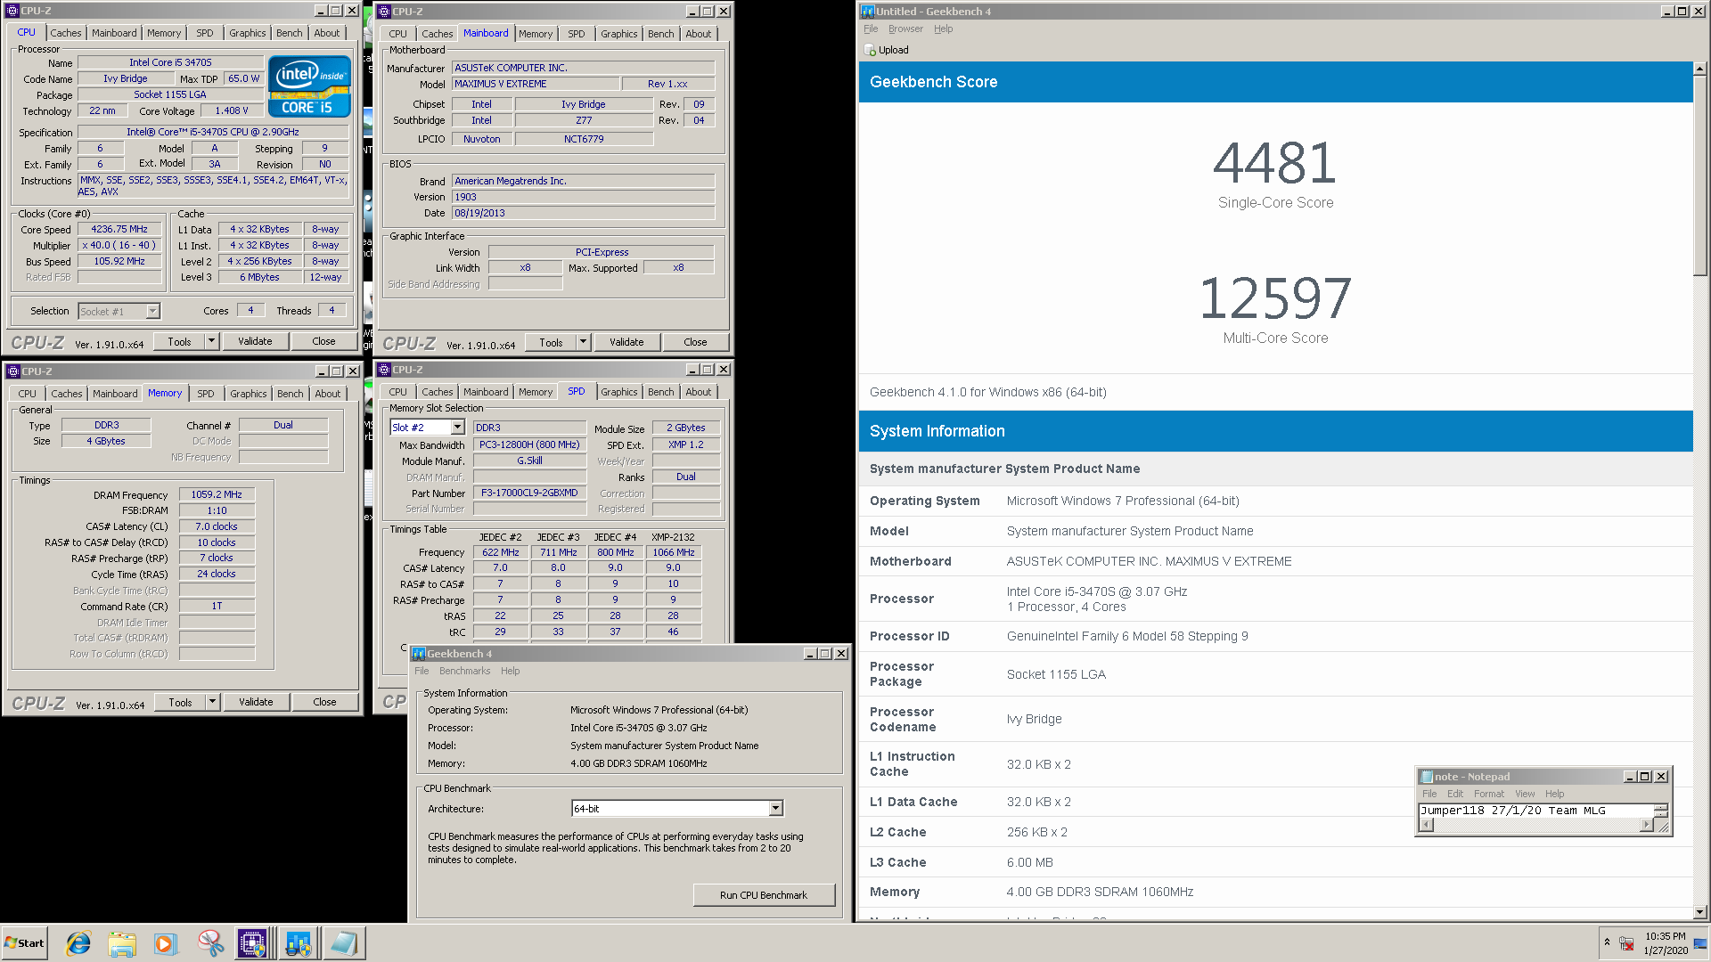Open the Browser menu in Geekbench results

[905, 29]
